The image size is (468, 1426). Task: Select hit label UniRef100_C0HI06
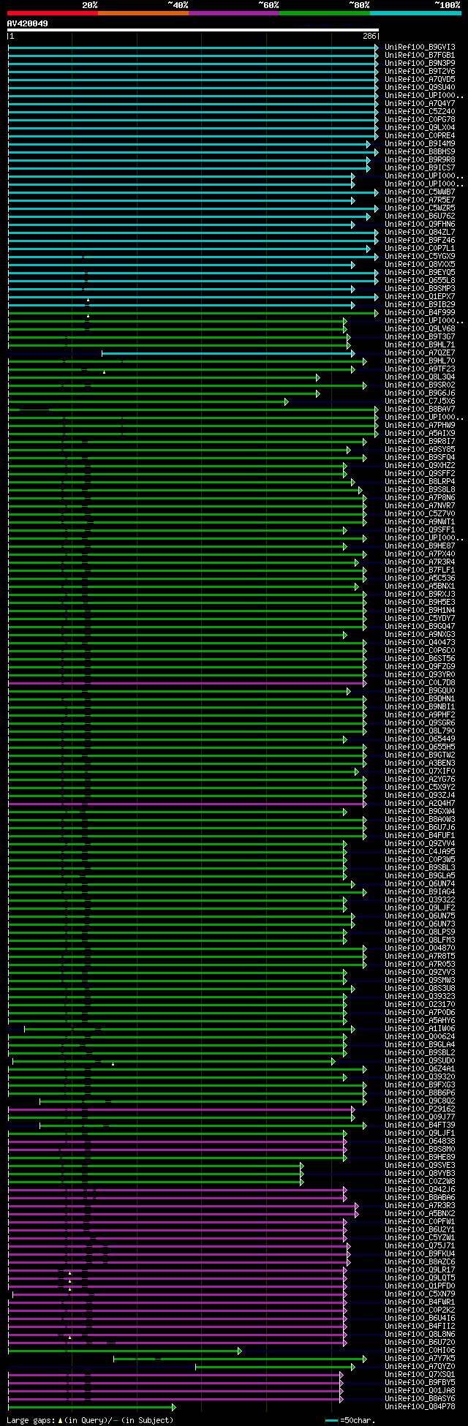[x=420, y=1351]
